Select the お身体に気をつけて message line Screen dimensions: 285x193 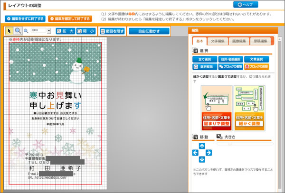[55, 119]
